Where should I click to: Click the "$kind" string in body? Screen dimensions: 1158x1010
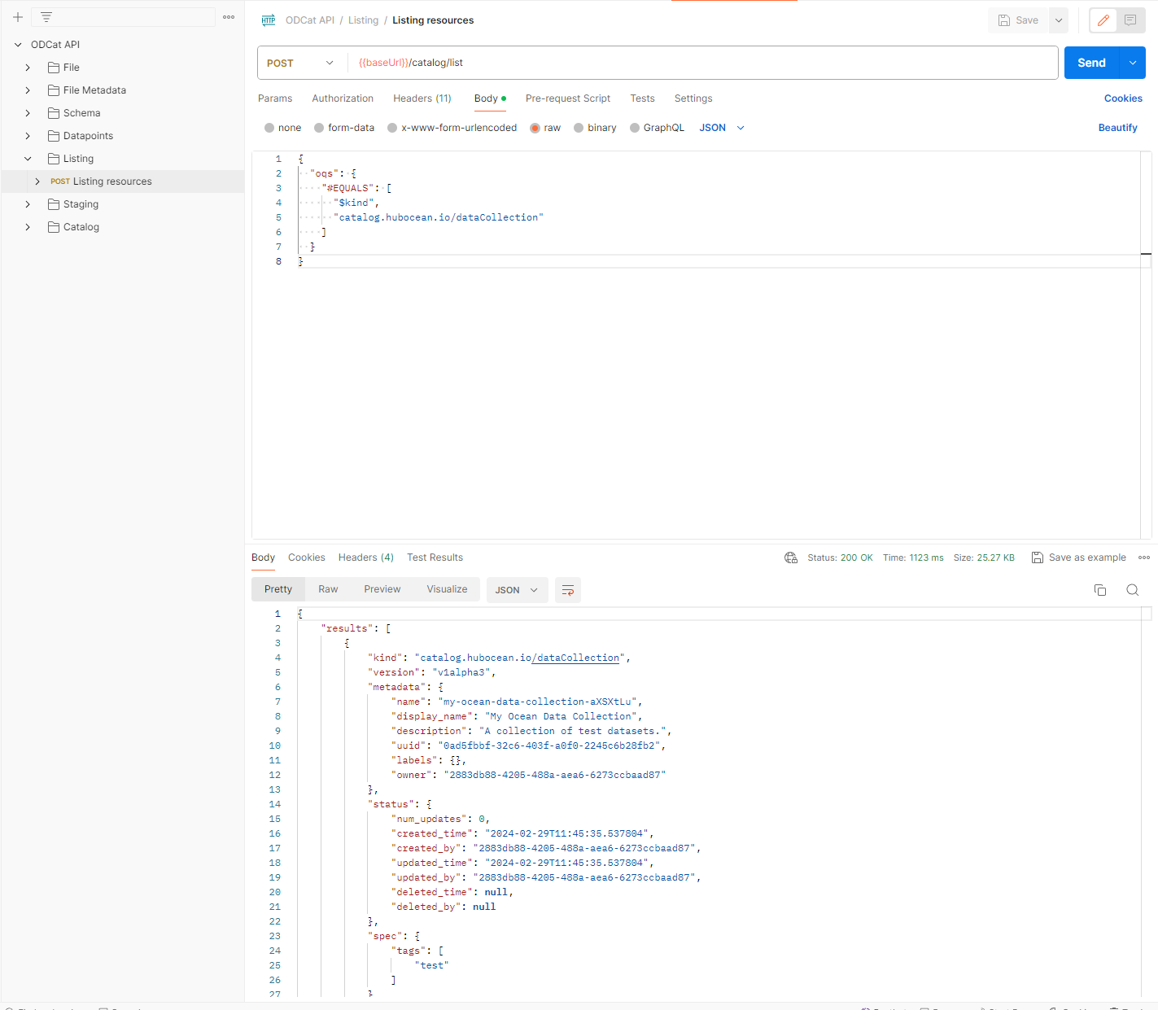(x=354, y=203)
